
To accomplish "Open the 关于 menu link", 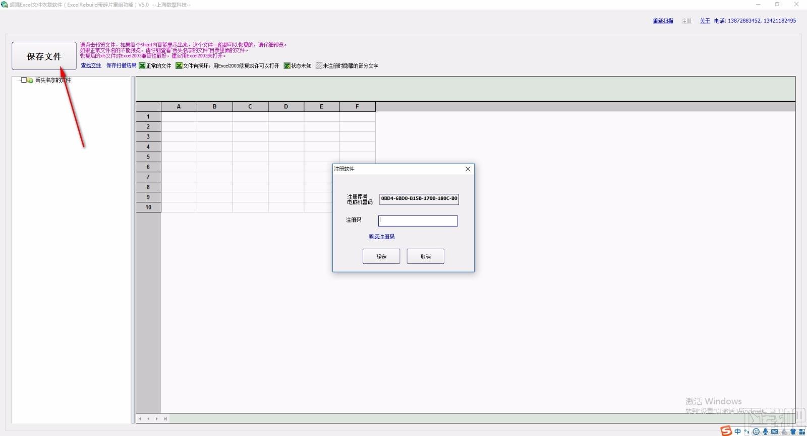I will (705, 21).
